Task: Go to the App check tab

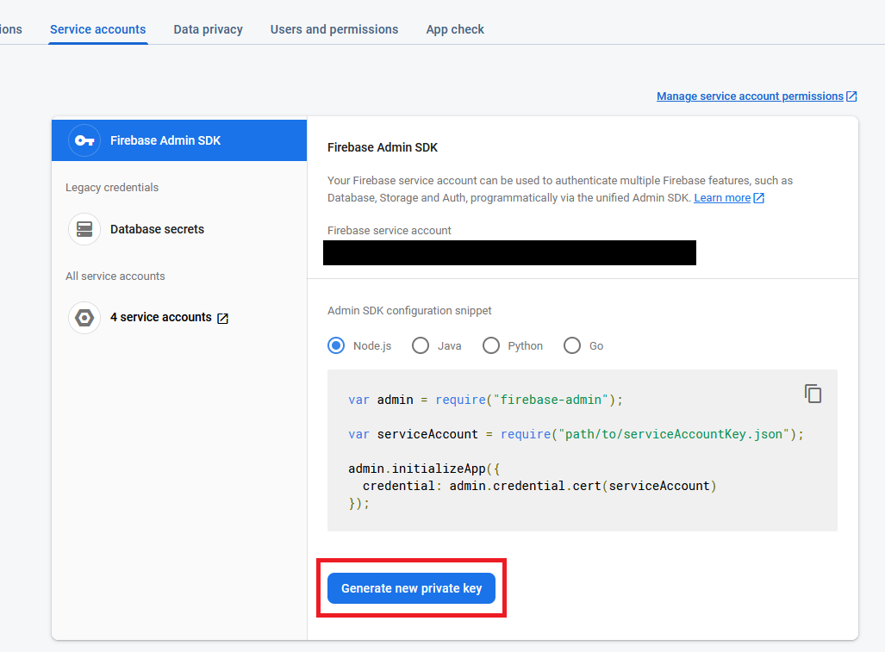Action: [x=455, y=29]
